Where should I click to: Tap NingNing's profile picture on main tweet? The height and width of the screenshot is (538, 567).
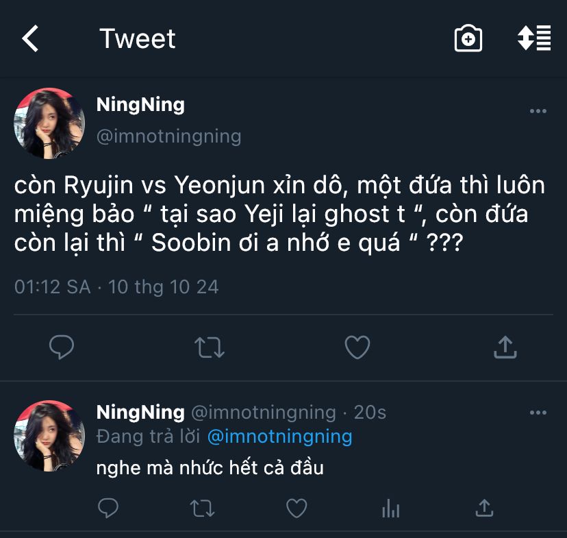coord(49,123)
